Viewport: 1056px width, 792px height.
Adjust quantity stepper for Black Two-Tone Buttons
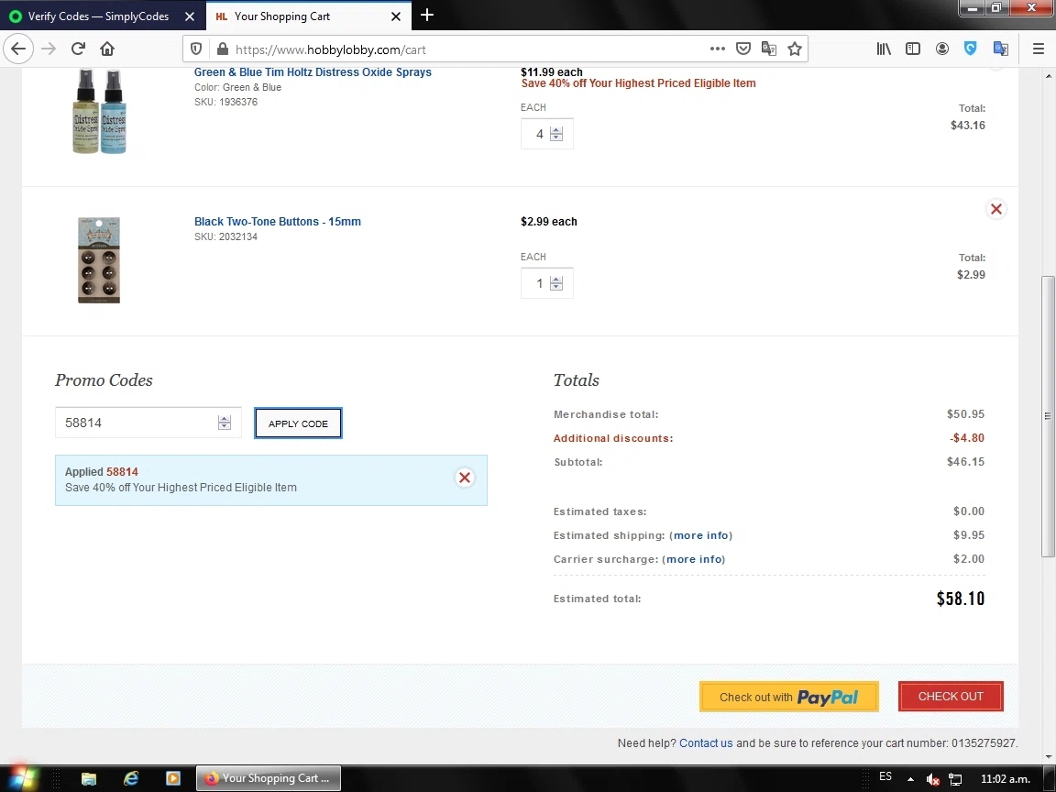(556, 283)
